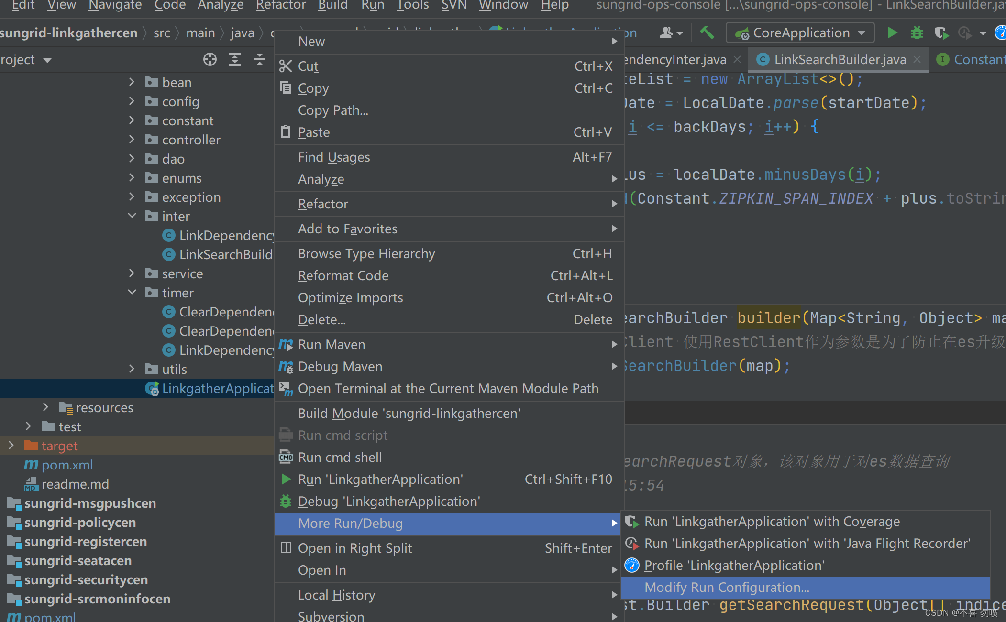Expand the controller folder

tap(132, 140)
